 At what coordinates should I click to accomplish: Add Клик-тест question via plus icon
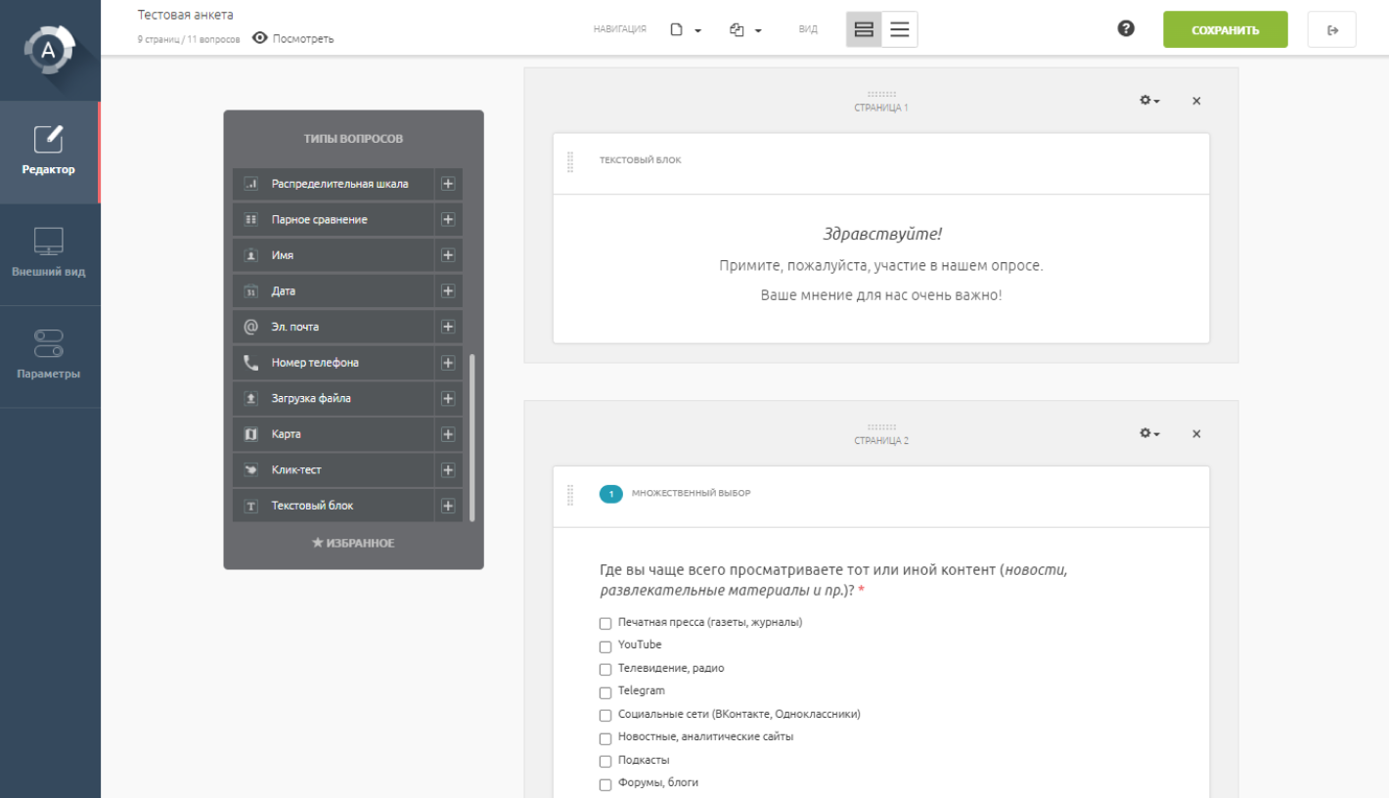coord(448,470)
